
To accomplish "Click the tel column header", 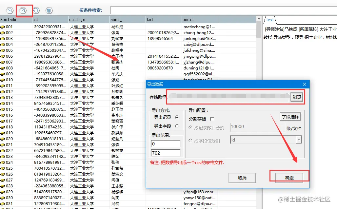I will coord(164,20).
